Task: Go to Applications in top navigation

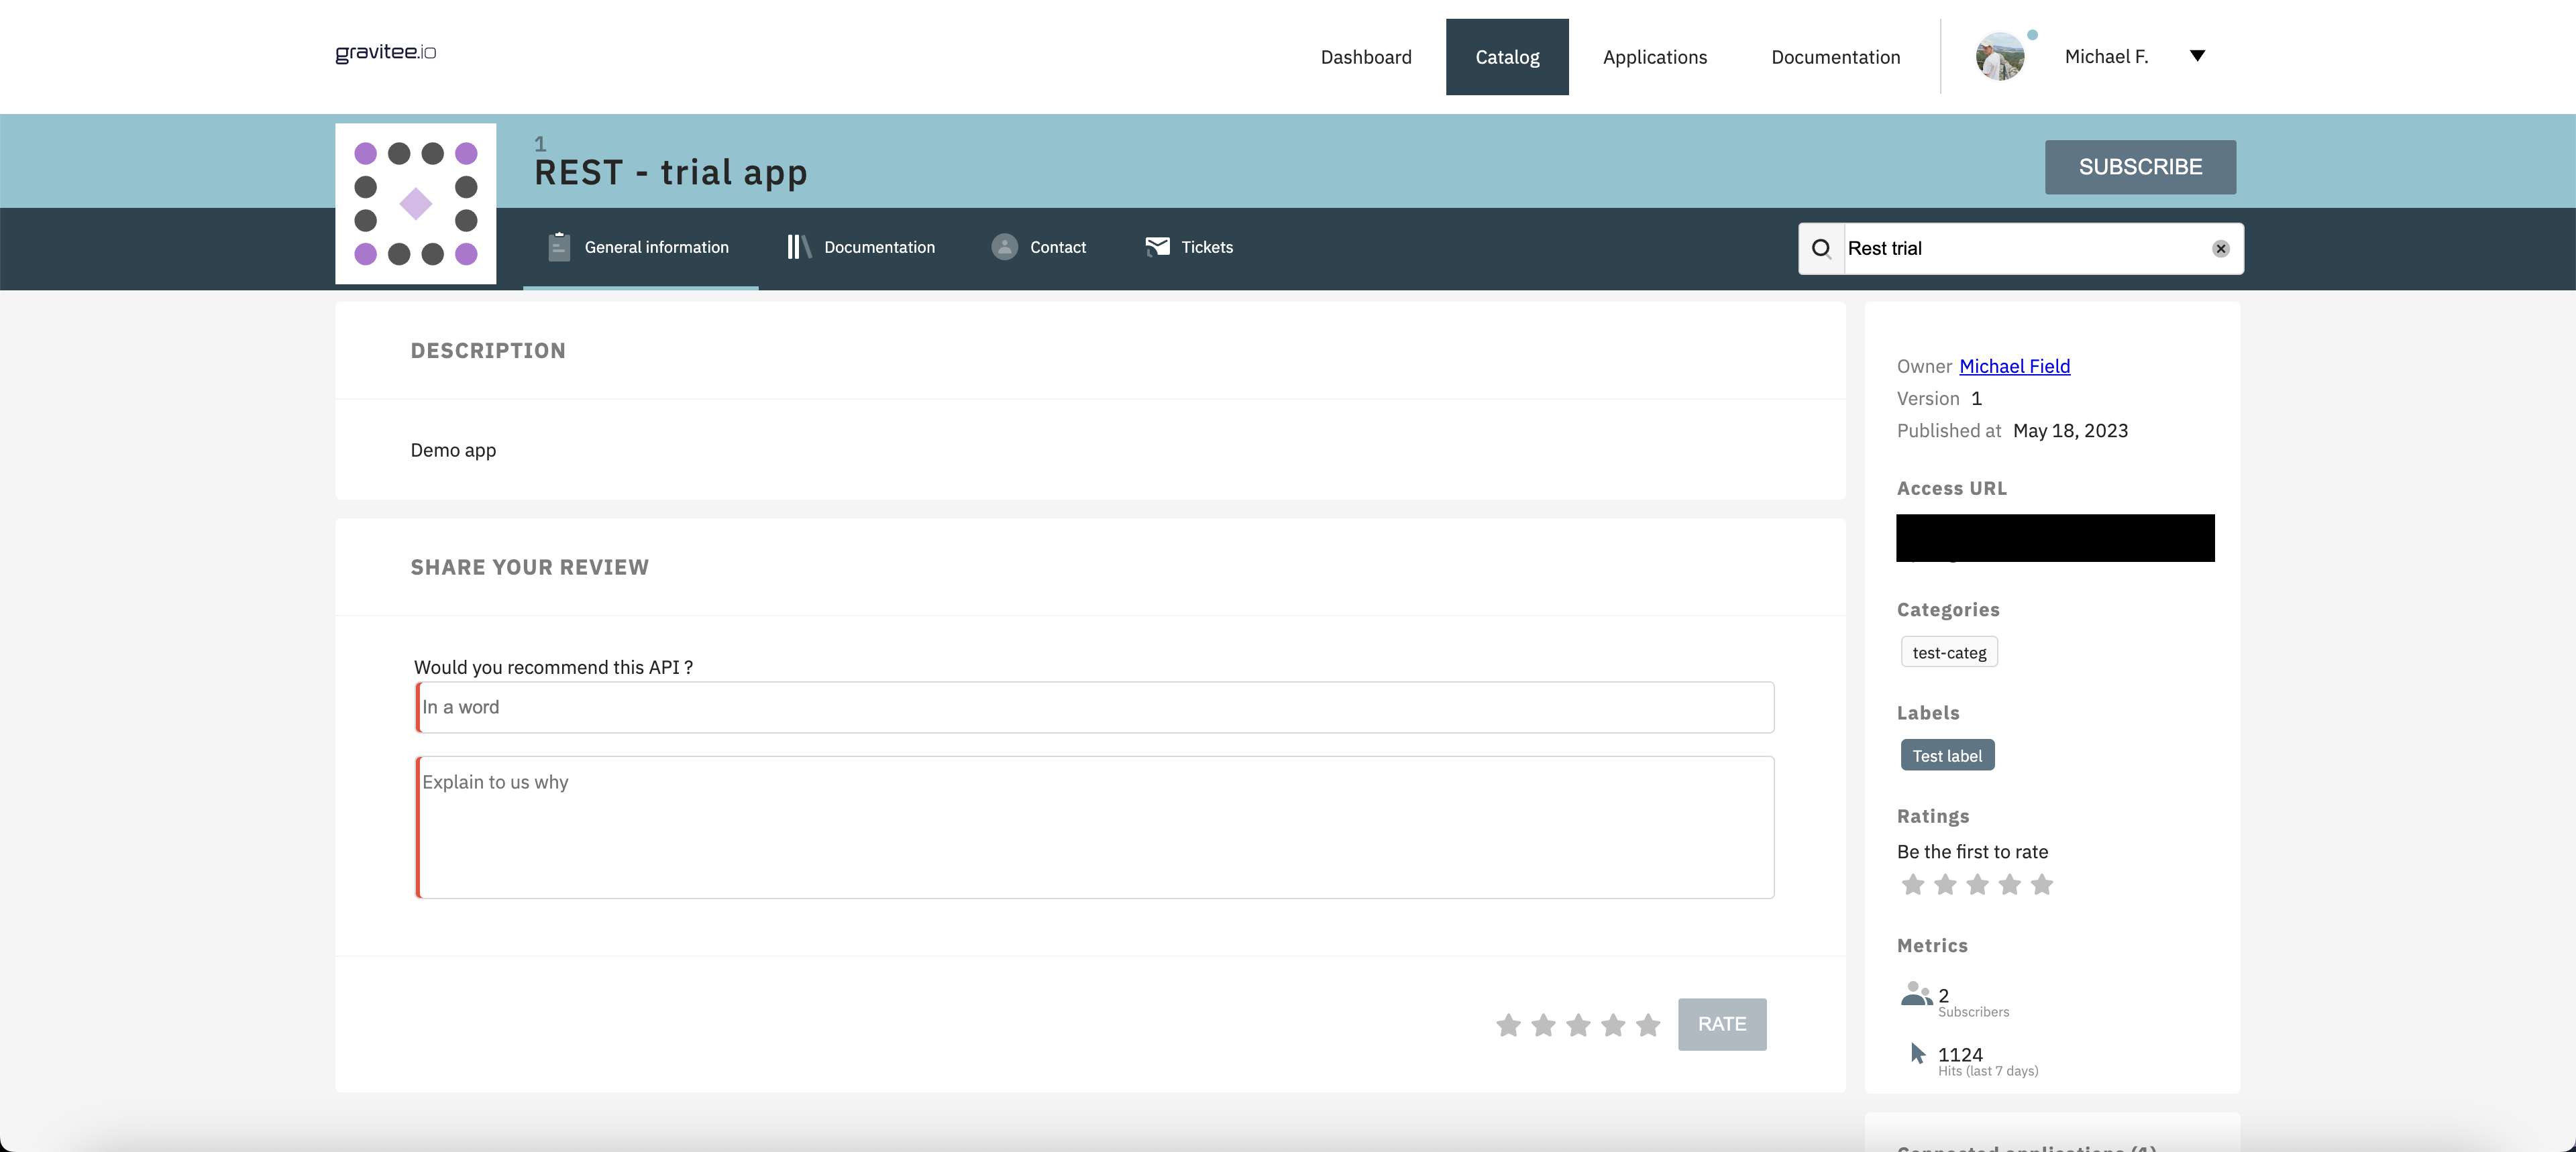Action: (x=1655, y=57)
